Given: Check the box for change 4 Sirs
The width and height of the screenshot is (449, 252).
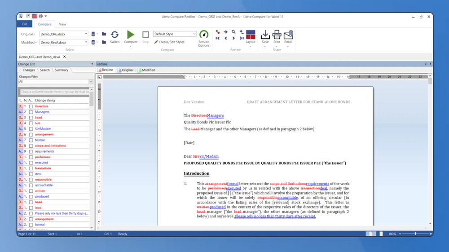Looking at the screenshot, I should click(31, 123).
